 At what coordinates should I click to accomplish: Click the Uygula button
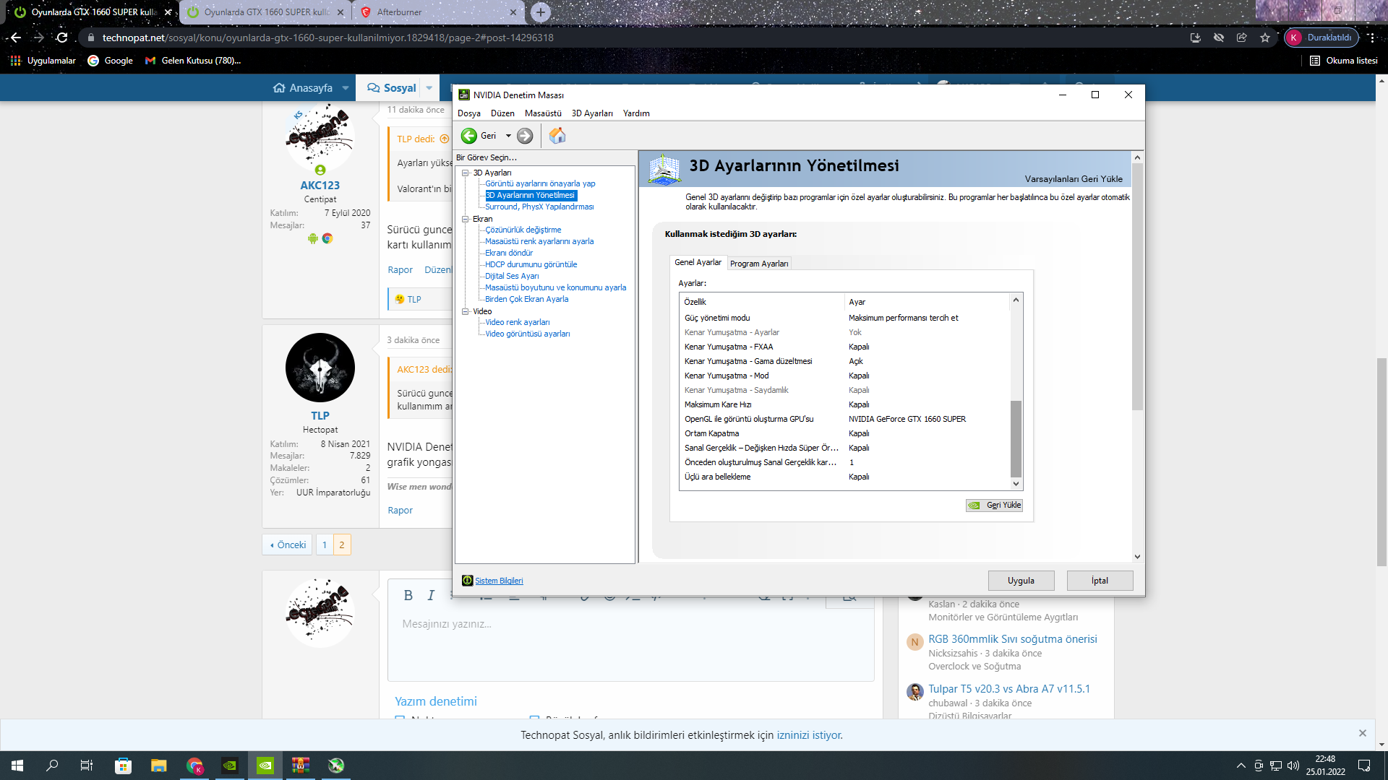point(1020,581)
